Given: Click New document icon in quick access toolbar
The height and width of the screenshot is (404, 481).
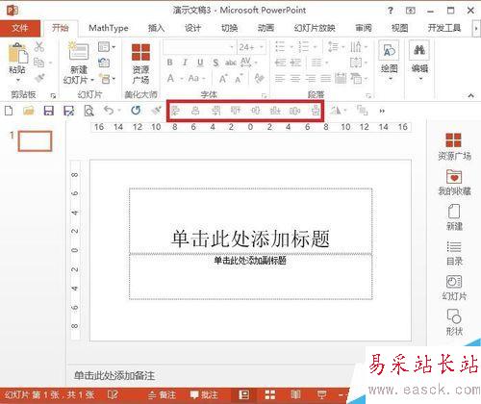Looking at the screenshot, I should [9, 111].
